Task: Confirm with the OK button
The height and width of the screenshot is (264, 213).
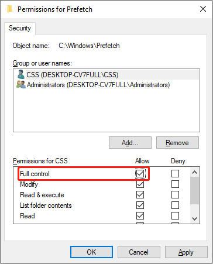Action: click(91, 252)
